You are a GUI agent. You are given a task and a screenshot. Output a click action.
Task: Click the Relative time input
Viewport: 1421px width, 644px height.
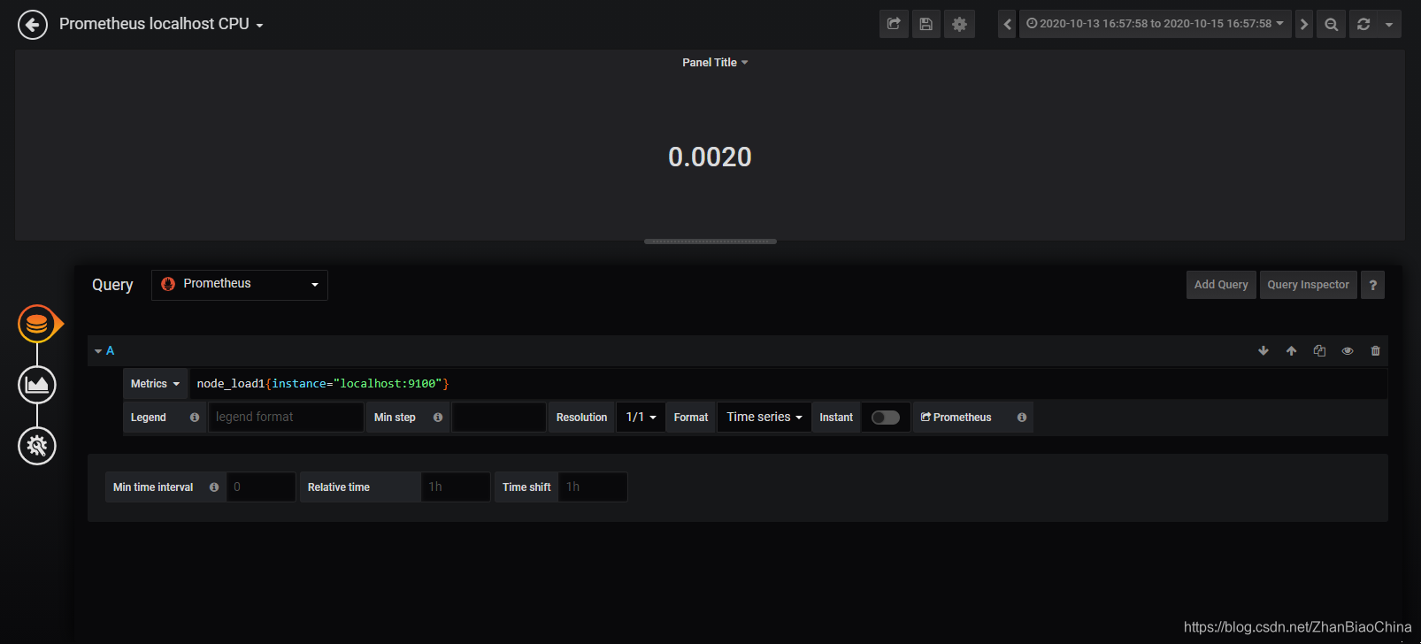(456, 487)
